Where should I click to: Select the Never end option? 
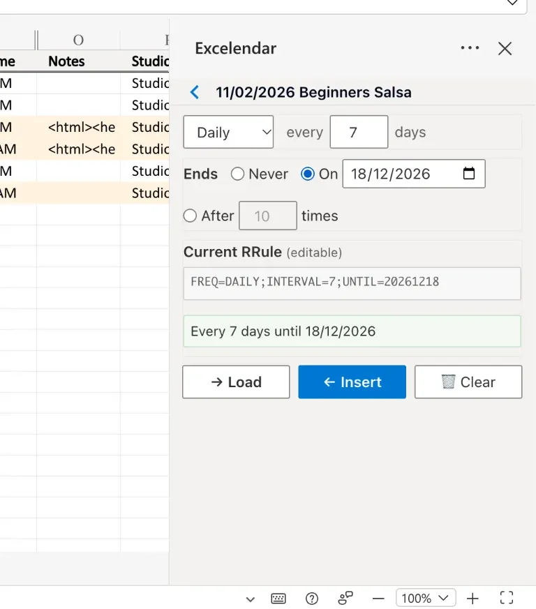[x=237, y=174]
